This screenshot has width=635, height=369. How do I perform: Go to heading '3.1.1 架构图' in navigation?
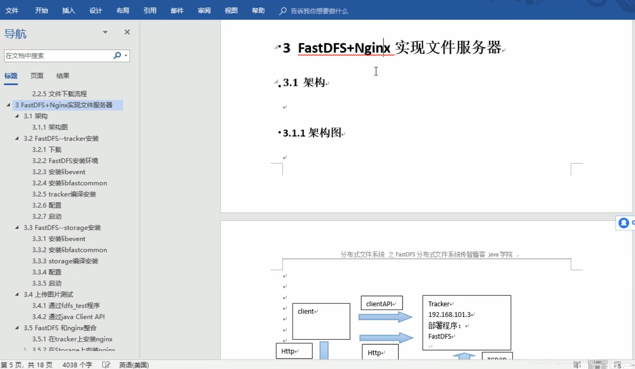tap(50, 127)
